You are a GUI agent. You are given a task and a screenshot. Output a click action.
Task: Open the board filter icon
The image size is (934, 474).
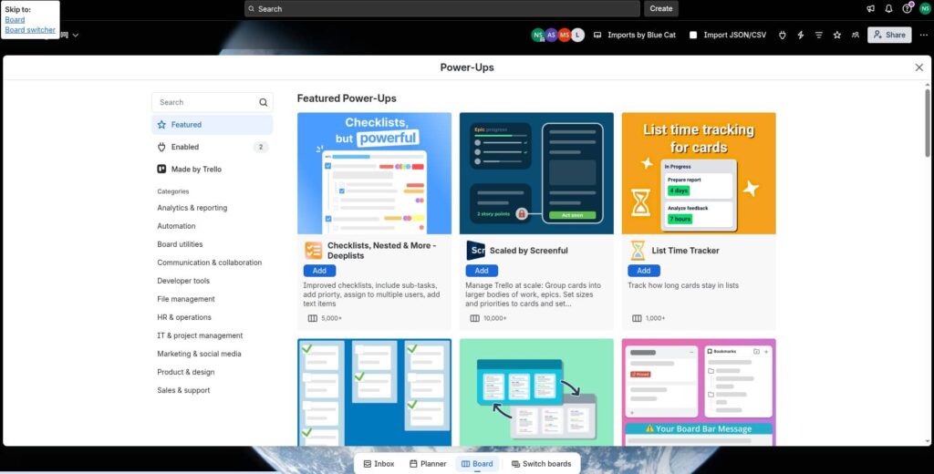click(818, 36)
